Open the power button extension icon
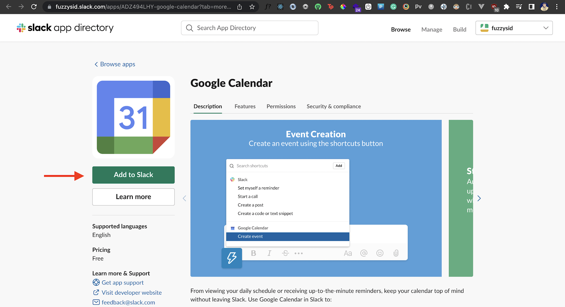 tap(368, 7)
